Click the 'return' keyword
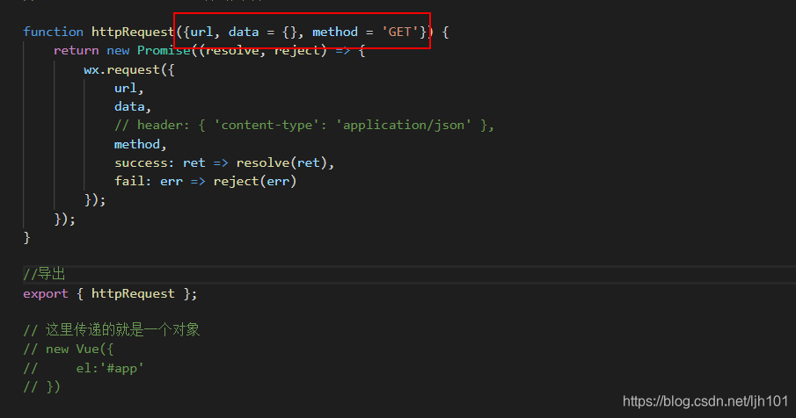Viewport: 796px width, 418px height. (77, 51)
